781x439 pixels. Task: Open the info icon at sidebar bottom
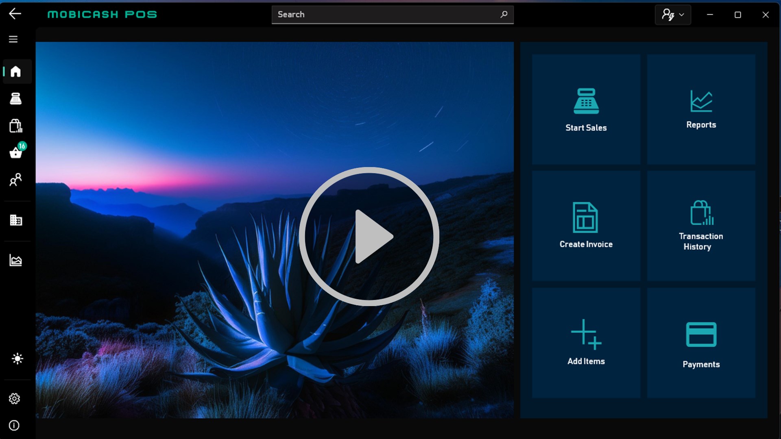(x=14, y=425)
